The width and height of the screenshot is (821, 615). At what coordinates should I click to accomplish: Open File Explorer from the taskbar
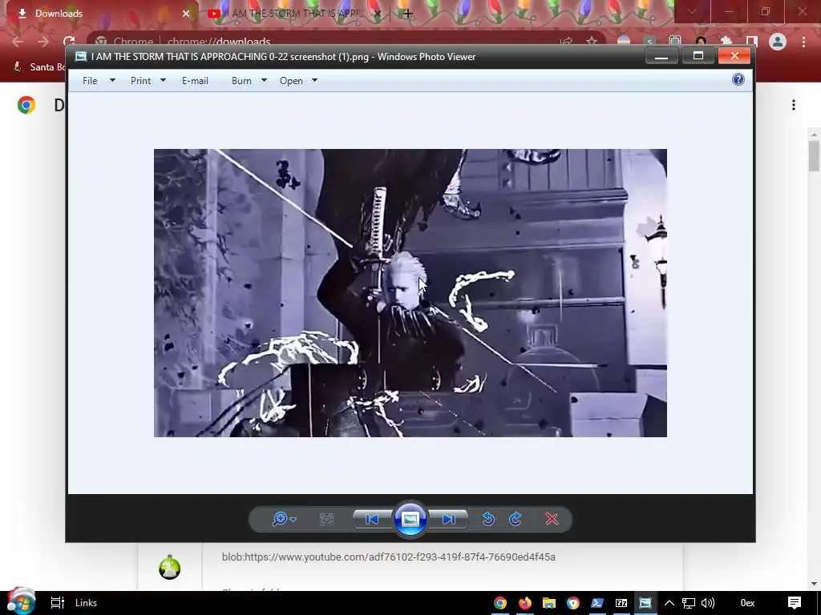pos(548,603)
